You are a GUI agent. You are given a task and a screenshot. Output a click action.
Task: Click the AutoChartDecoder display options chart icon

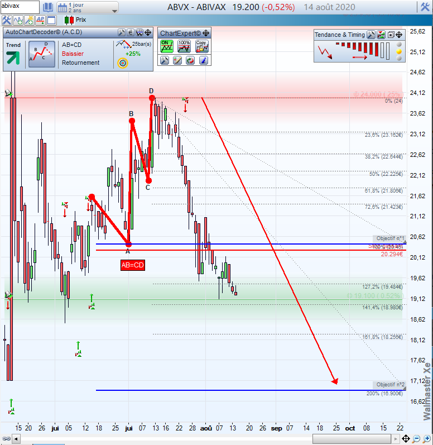click(139, 32)
